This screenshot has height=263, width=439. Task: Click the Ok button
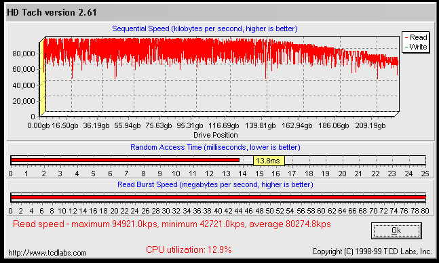click(396, 231)
